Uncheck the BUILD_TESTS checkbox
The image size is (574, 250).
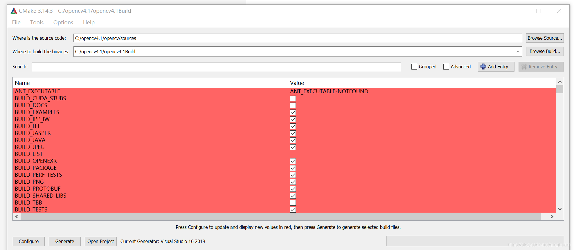pos(293,210)
